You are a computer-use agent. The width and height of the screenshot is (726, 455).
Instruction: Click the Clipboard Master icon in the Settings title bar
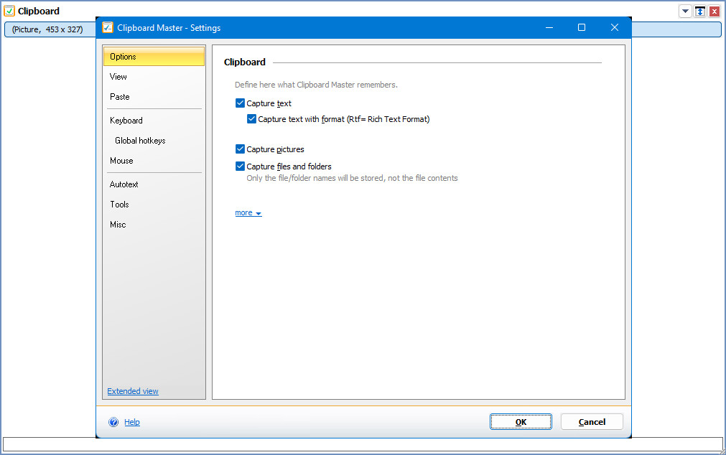pos(108,28)
